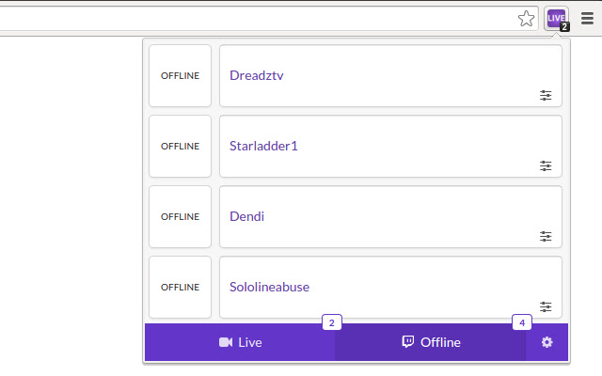The height and width of the screenshot is (376, 602).
Task: Click the Starladder1 OFFLINE thumbnail
Action: tap(180, 146)
